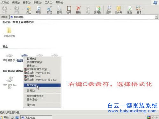Click the show-desktop quick launch icon

tap(17, 117)
